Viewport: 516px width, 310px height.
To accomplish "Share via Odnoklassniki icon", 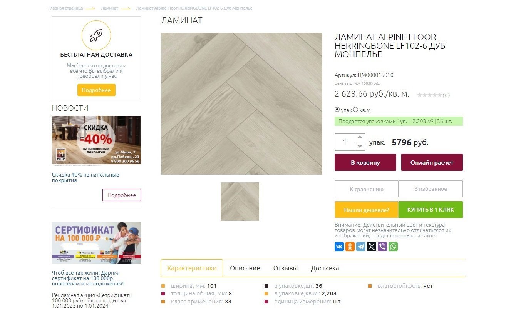I will click(350, 247).
